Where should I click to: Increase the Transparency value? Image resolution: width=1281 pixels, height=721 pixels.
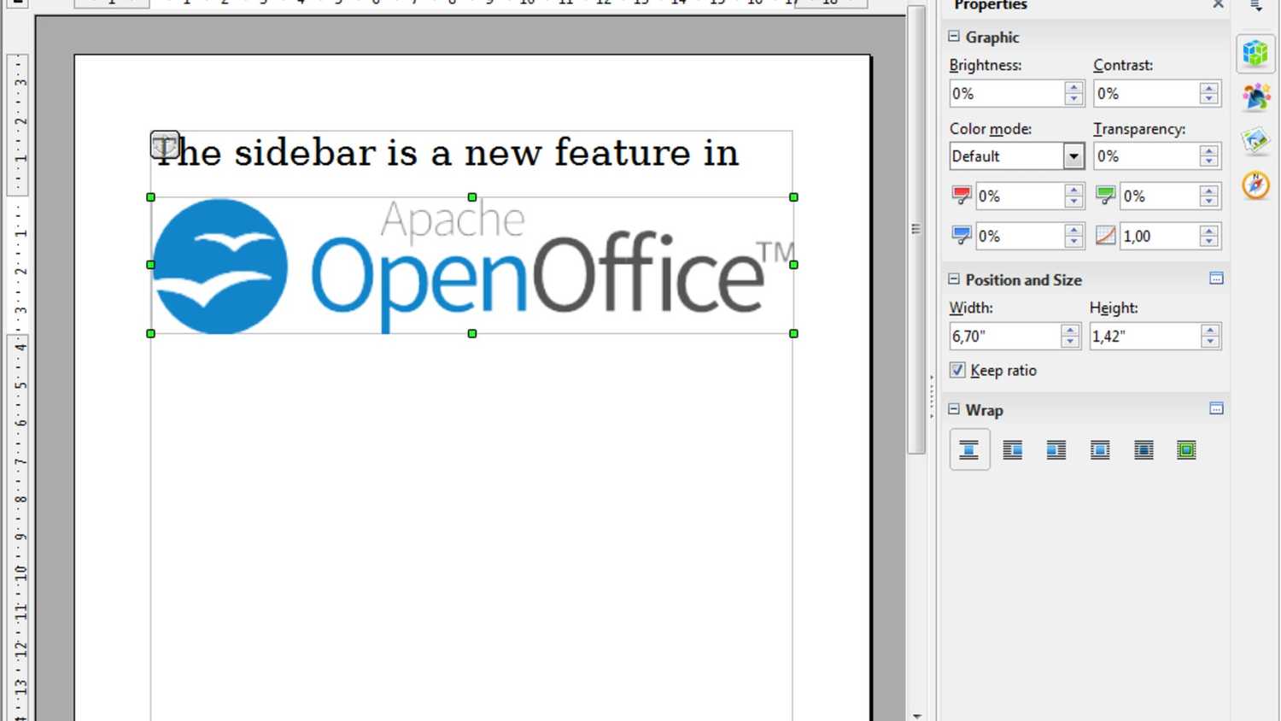click(1209, 149)
